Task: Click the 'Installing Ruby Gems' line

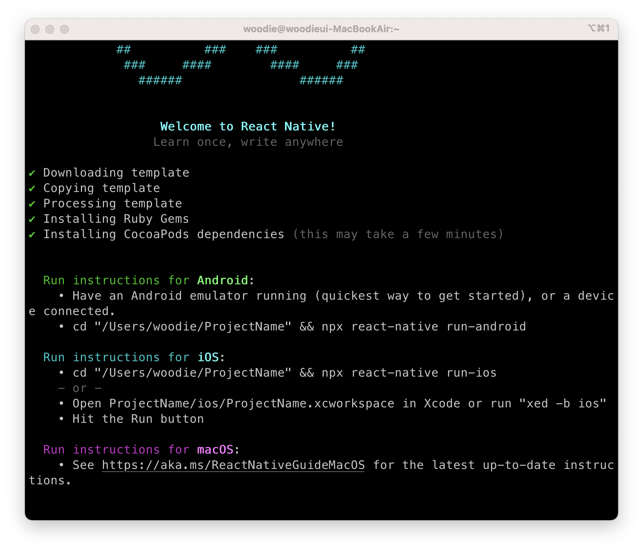Action: pyautogui.click(x=116, y=219)
